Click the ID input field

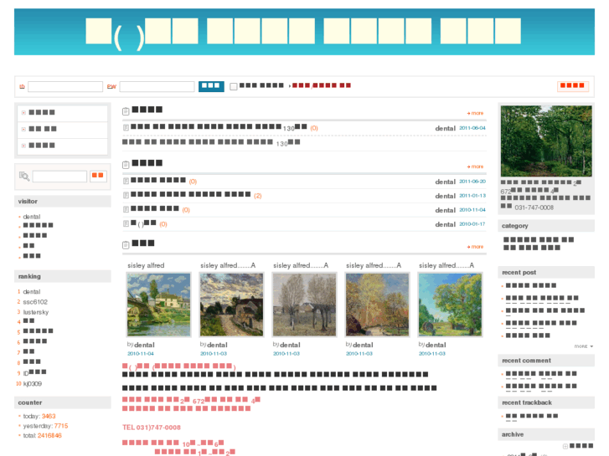click(x=65, y=86)
